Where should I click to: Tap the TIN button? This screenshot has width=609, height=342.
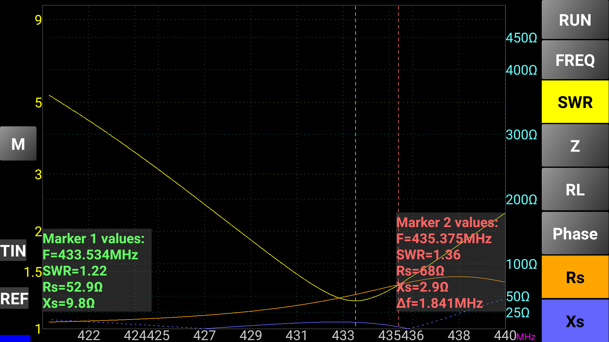pyautogui.click(x=13, y=250)
